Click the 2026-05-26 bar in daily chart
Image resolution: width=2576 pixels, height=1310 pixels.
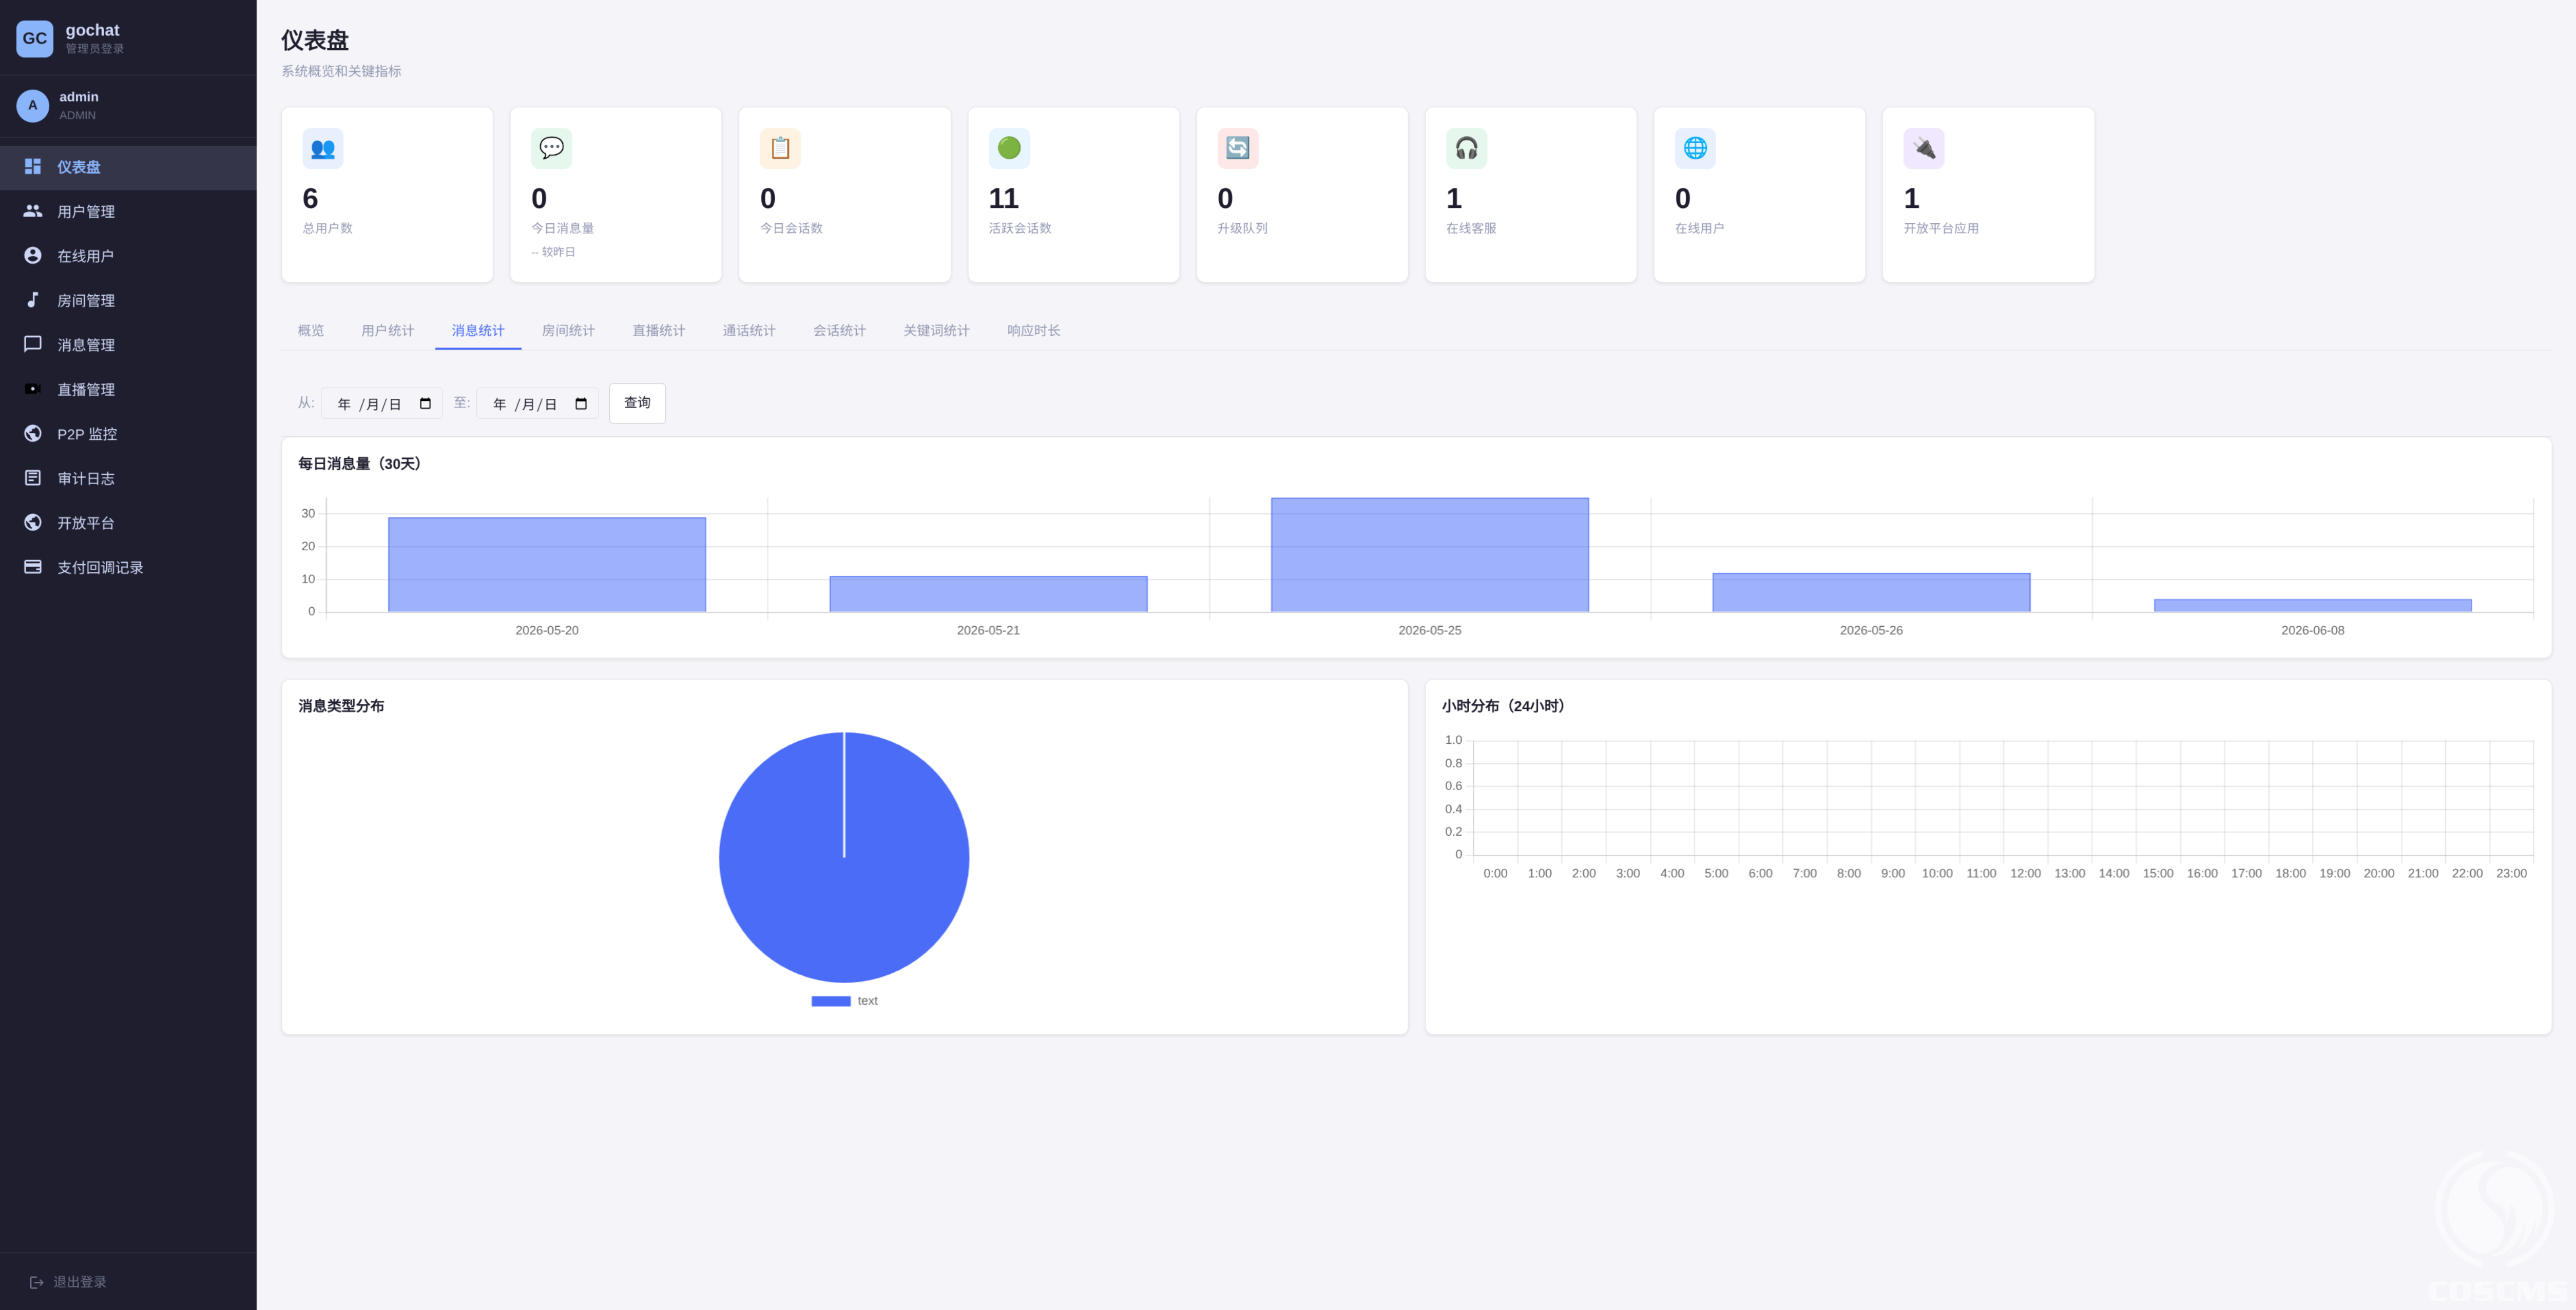(1871, 592)
